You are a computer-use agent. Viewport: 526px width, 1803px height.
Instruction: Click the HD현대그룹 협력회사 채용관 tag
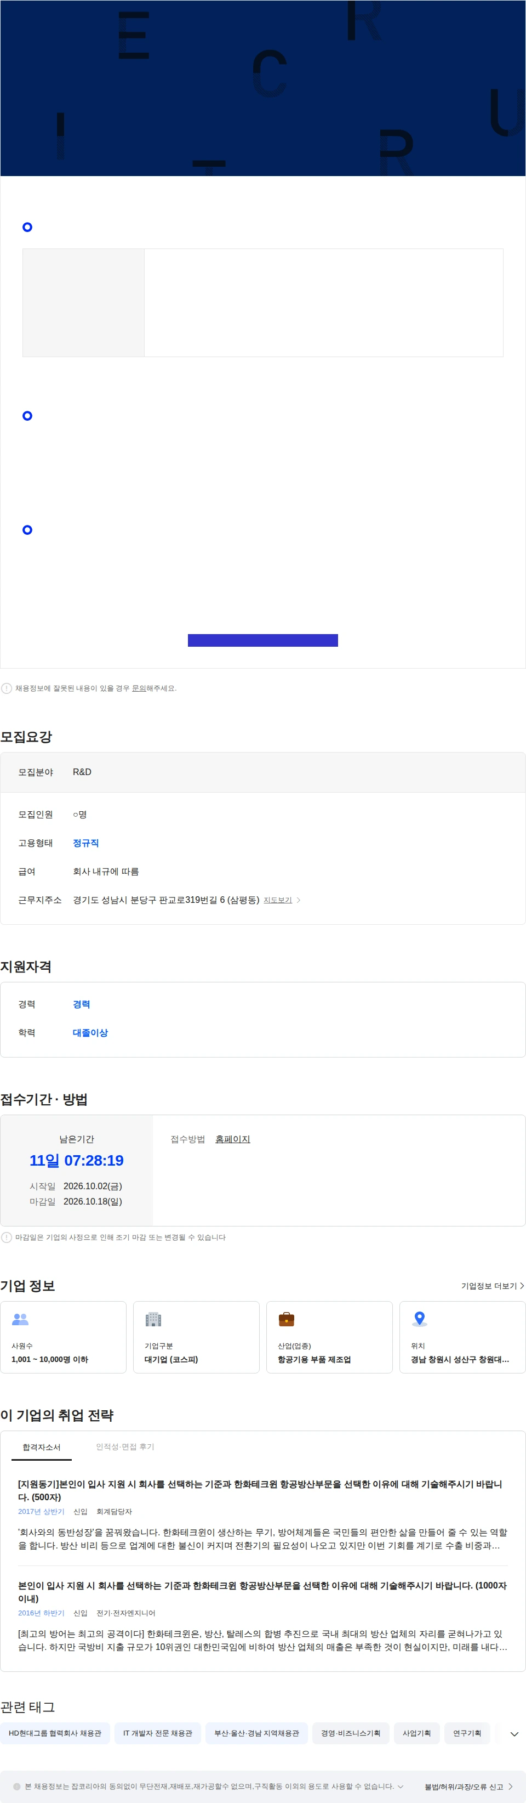pos(55,1733)
